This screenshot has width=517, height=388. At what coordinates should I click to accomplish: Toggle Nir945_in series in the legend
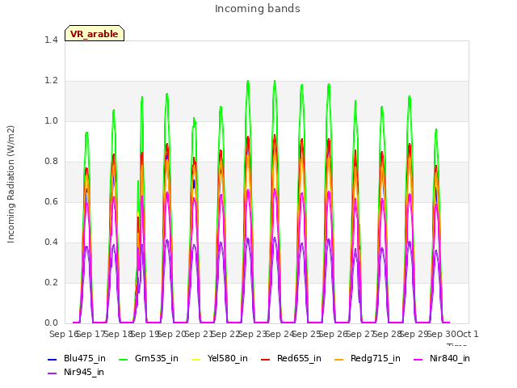point(76,373)
